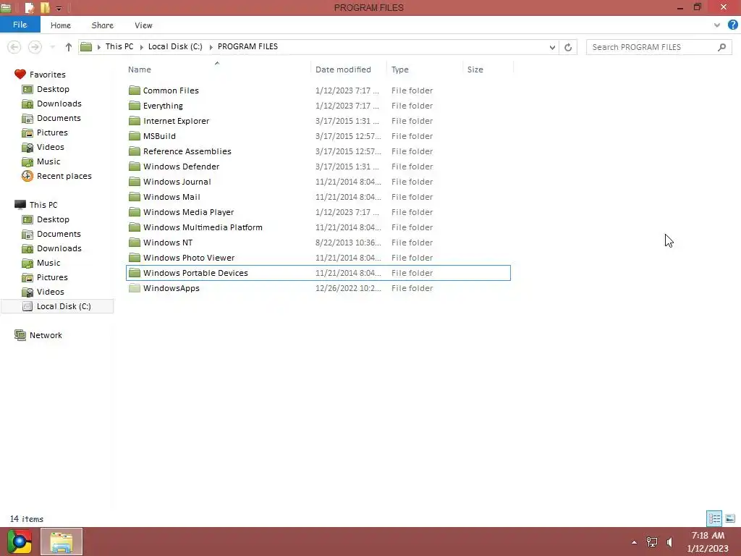Open the Share ribbon tab
The height and width of the screenshot is (556, 741).
point(102,25)
